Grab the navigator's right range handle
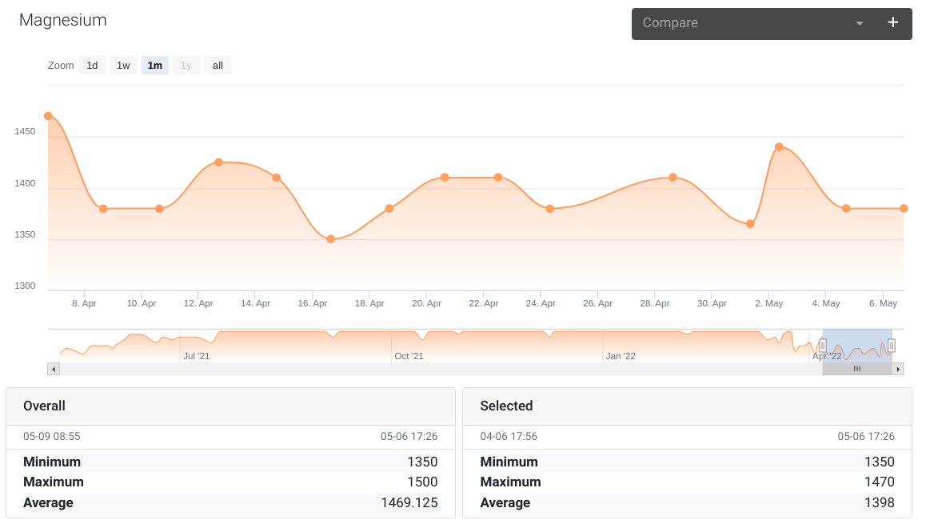This screenshot has height=532, width=926. tap(892, 346)
